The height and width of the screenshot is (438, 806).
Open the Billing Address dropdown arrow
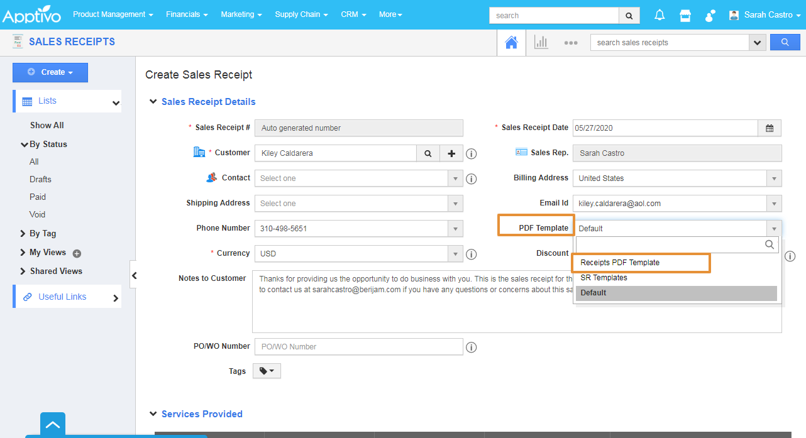pos(774,178)
